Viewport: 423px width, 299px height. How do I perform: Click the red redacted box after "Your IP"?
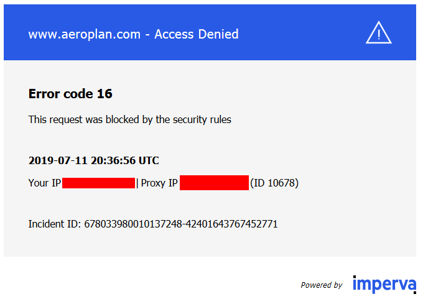pos(99,183)
